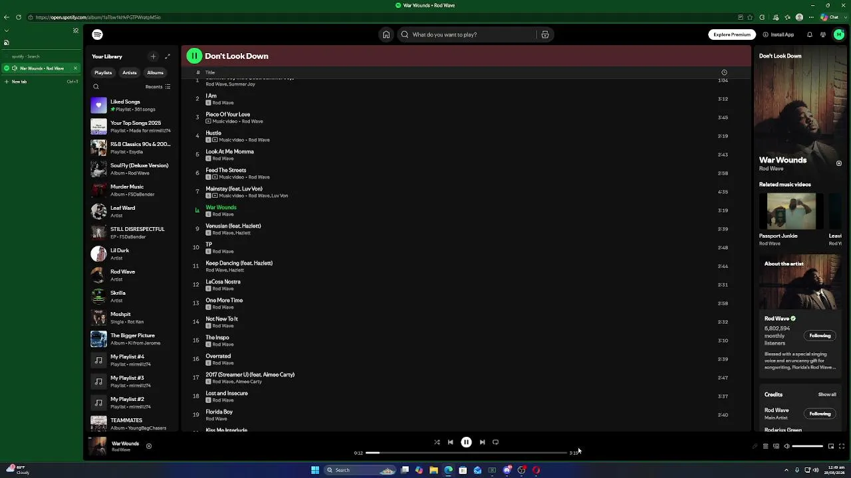Toggle shuffle in the player bar
Screen dimensions: 851x478
tap(437, 442)
